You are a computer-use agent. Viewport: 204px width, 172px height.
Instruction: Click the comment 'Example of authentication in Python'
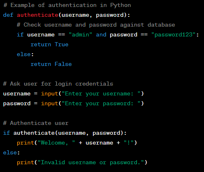[x=67, y=5]
